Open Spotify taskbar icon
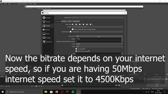This screenshot has width=168, height=94. pos(73,92)
